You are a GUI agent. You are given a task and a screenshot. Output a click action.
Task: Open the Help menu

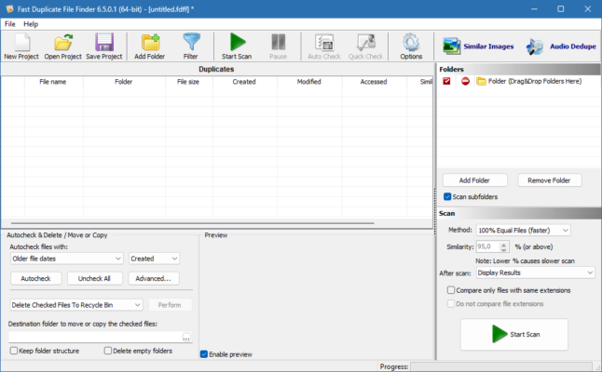(31, 24)
